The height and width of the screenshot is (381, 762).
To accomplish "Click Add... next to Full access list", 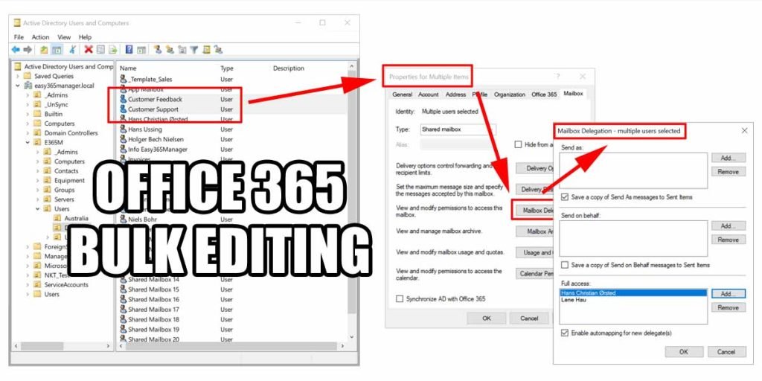I will click(728, 294).
